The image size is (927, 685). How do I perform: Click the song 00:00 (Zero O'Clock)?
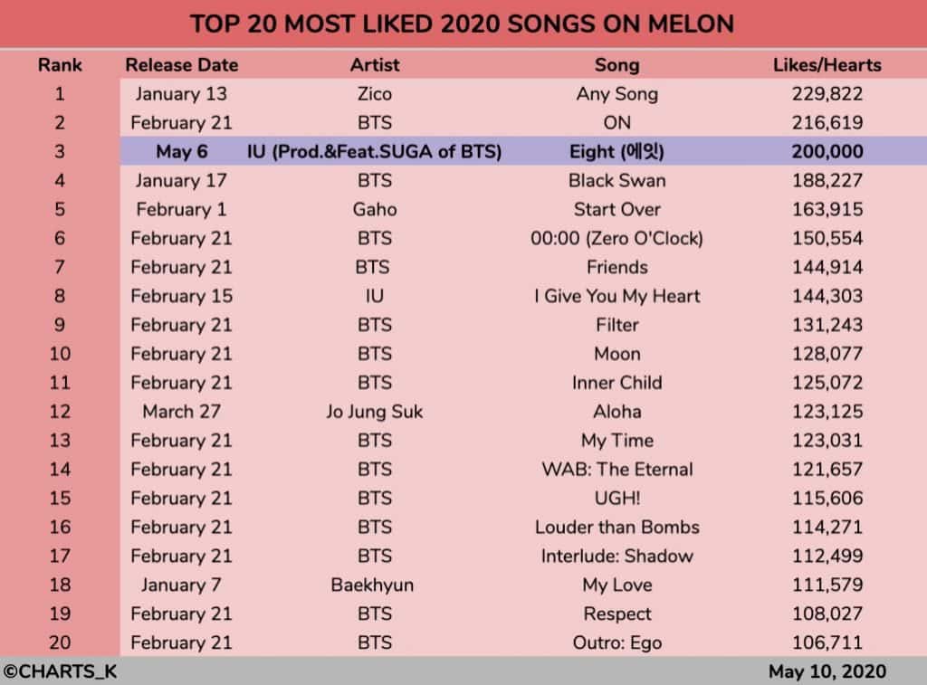pyautogui.click(x=616, y=239)
